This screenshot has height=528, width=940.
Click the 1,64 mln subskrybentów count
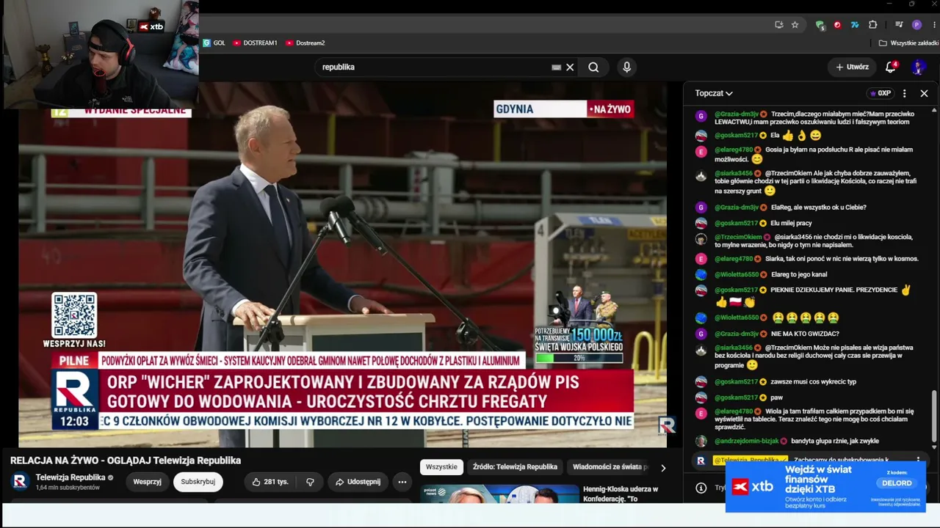(x=68, y=488)
